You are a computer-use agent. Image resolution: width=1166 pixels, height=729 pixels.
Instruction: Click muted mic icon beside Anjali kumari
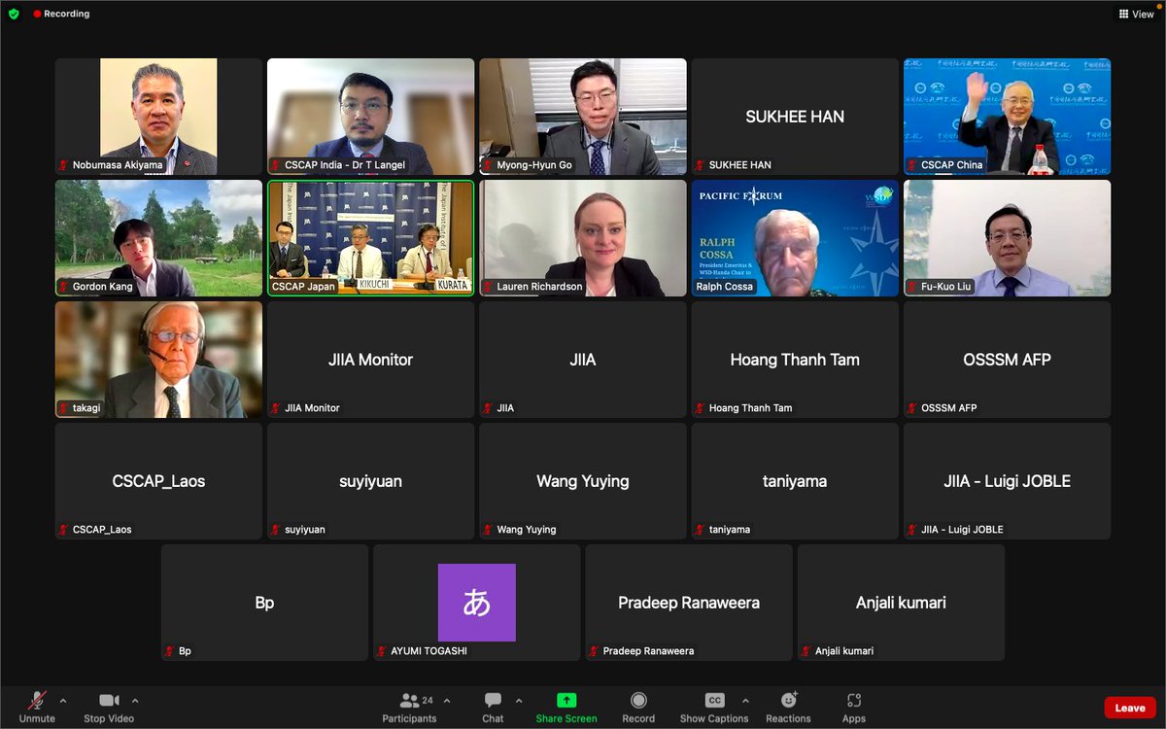pos(806,651)
